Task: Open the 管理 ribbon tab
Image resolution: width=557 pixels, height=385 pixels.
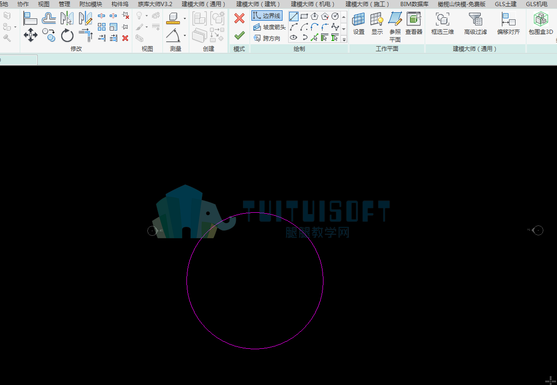Action: coord(65,4)
